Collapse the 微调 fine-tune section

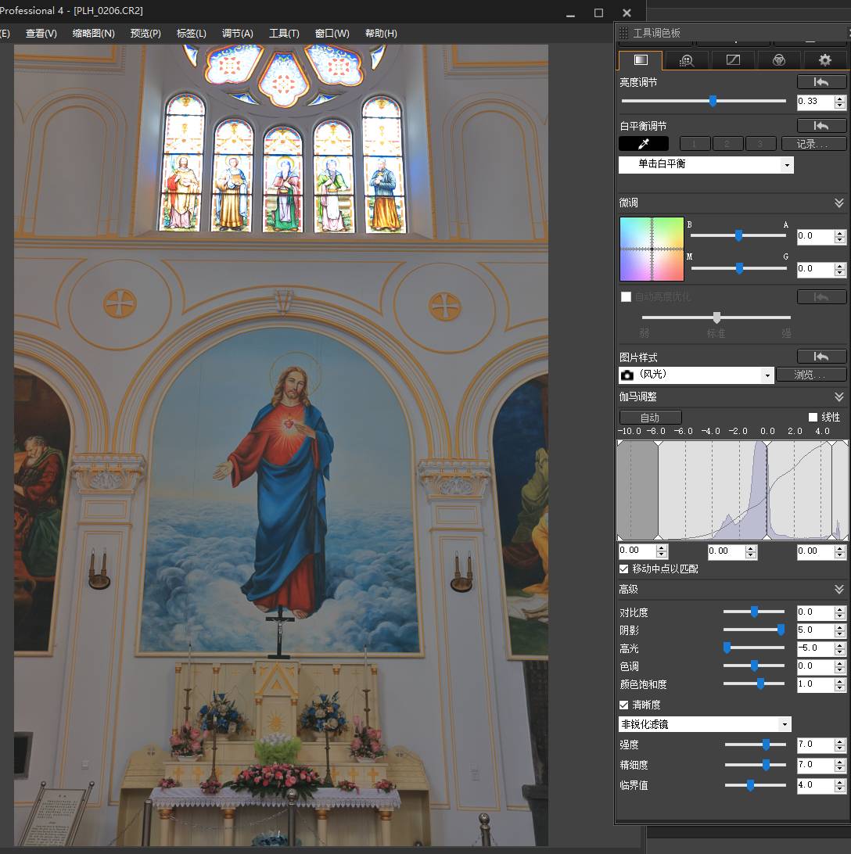[839, 203]
